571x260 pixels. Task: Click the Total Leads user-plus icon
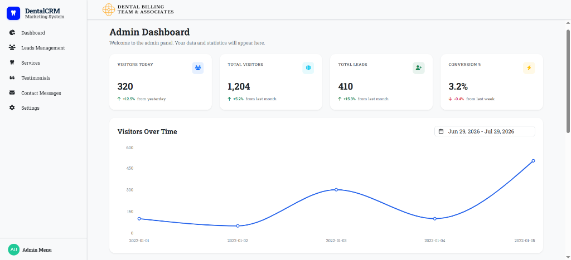click(418, 67)
